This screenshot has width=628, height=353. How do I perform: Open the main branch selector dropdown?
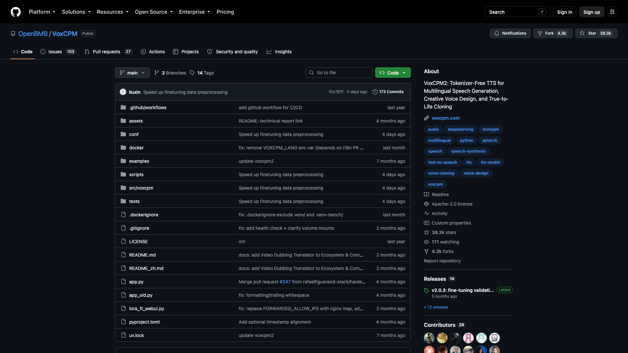point(132,73)
